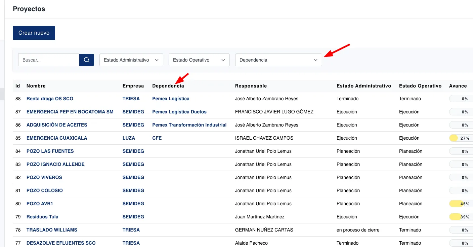
Task: Open the Renta draga OS SCO project
Action: coord(50,99)
